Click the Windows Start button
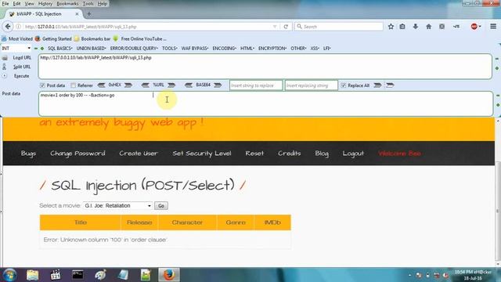501x282 pixels. (x=9, y=275)
